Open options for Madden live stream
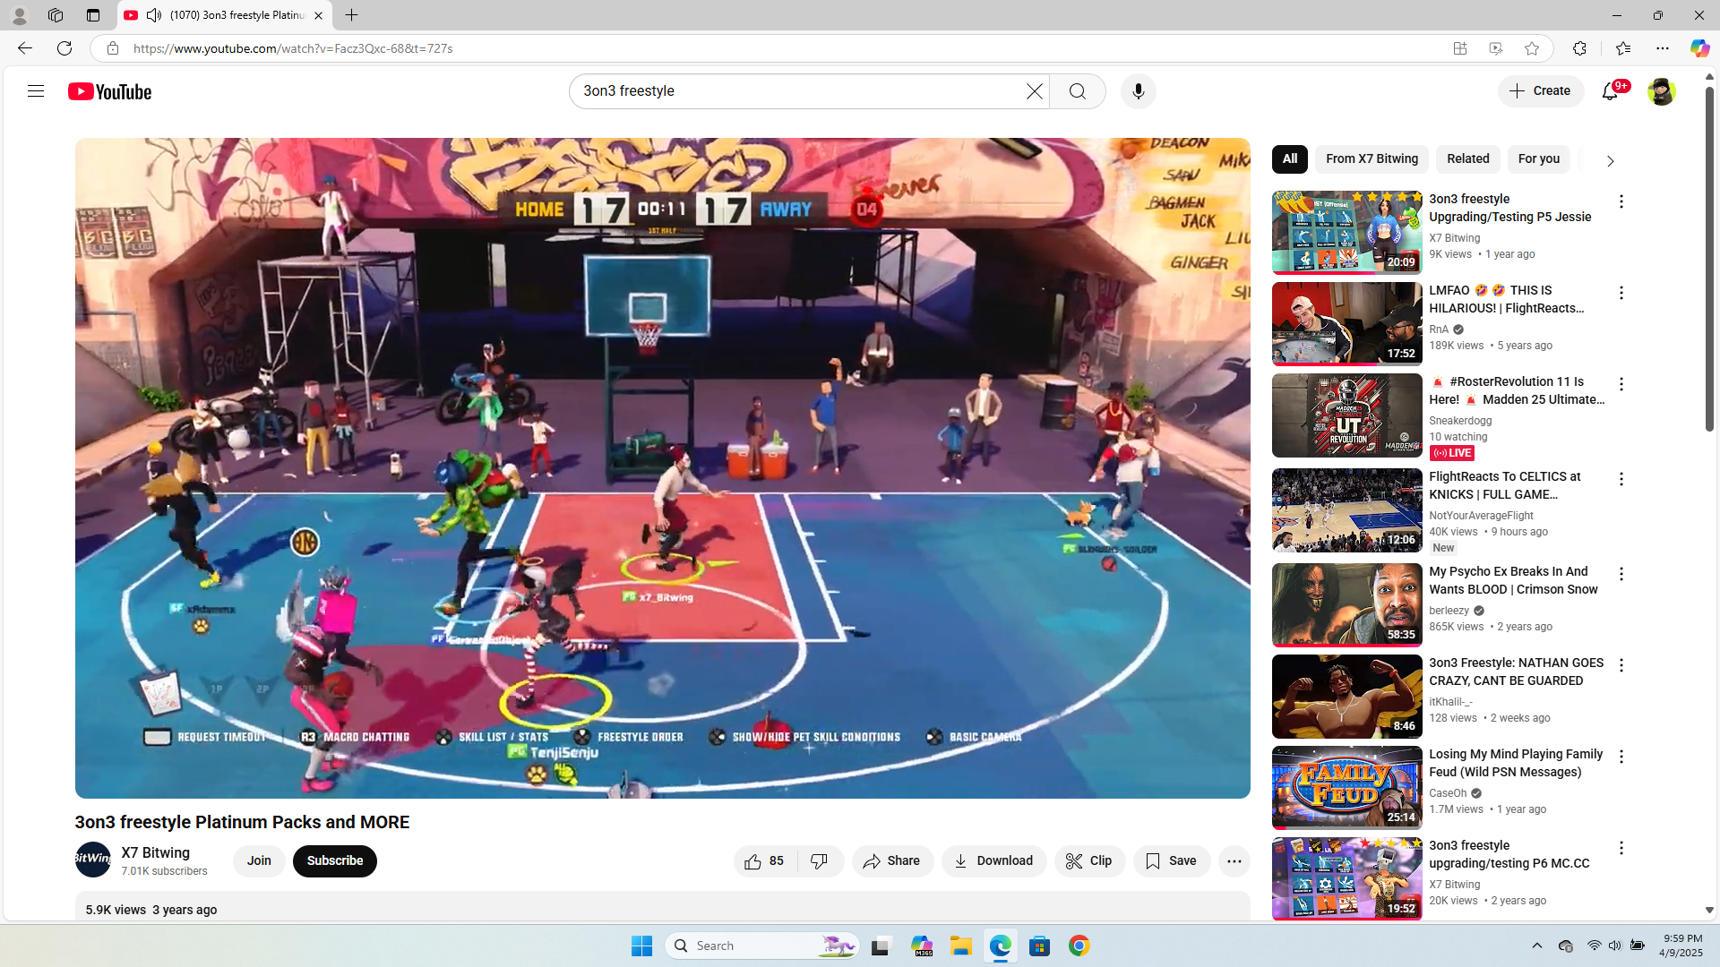This screenshot has width=1720, height=967. (1621, 384)
